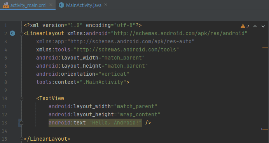
Task: Click the <LinearLayout opening tag on line 2
Action: pyautogui.click(x=44, y=34)
